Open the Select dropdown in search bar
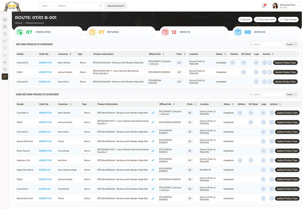304x209 pixels. [48, 6]
